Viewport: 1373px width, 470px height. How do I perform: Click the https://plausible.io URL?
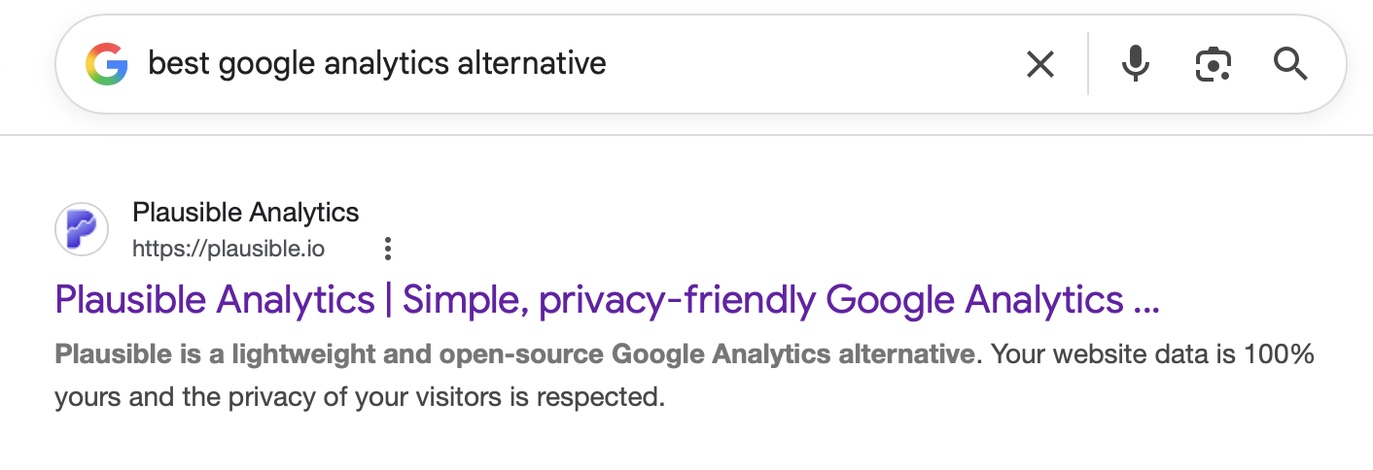click(x=229, y=249)
